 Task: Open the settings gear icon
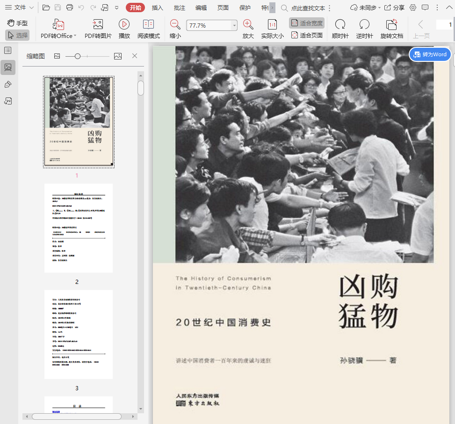click(x=413, y=8)
